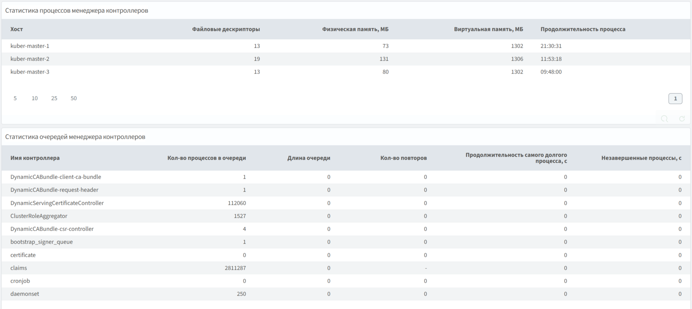692x309 pixels.
Task: Select the kuber-master-2 host row
Action: tap(30, 59)
